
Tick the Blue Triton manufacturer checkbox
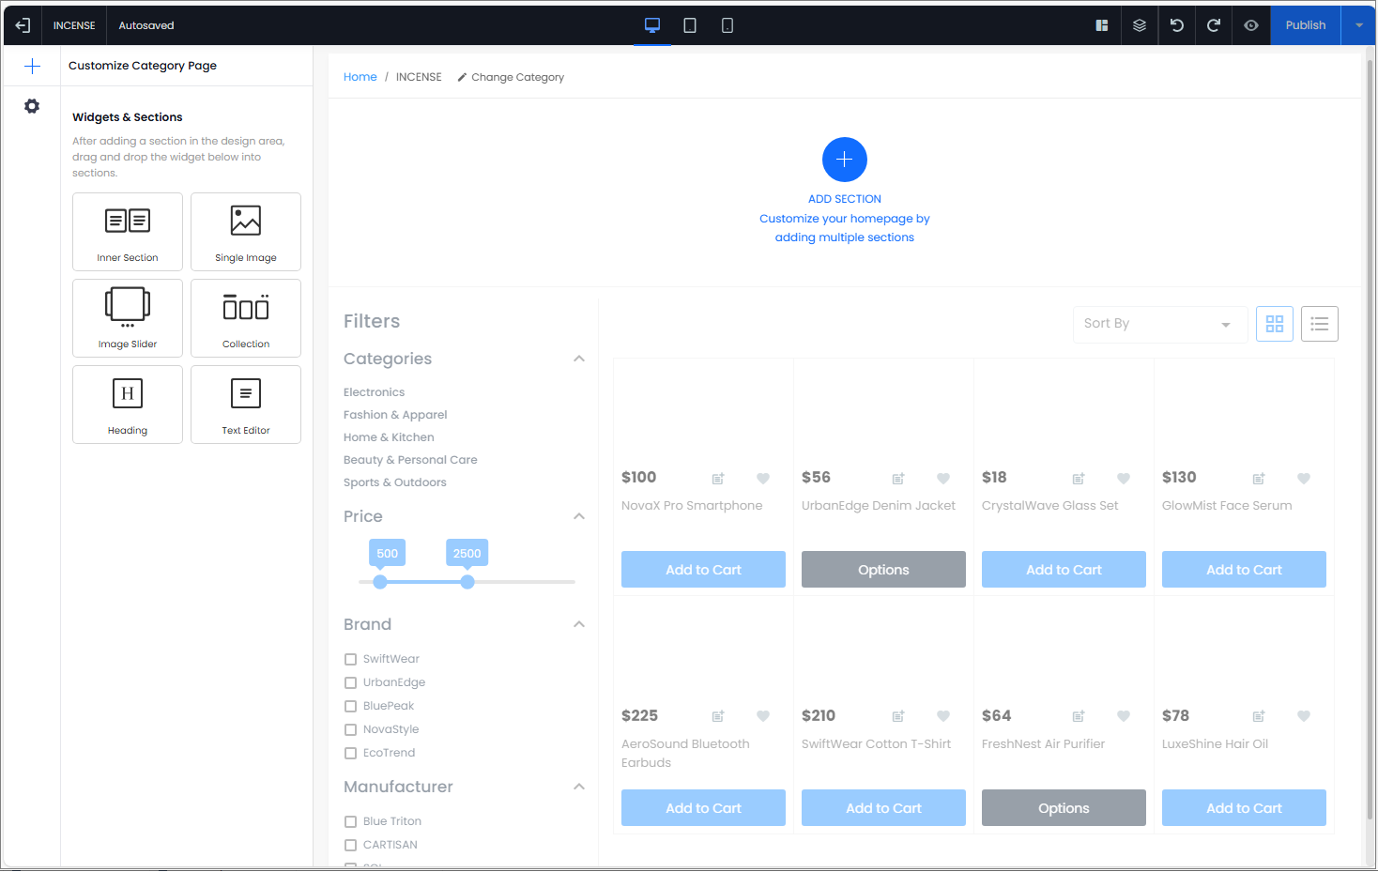pos(351,822)
